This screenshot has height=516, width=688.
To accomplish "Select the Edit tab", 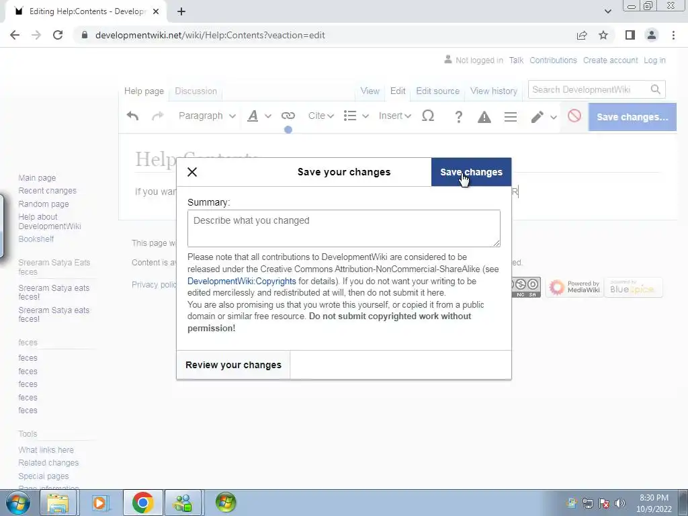I will 398,91.
